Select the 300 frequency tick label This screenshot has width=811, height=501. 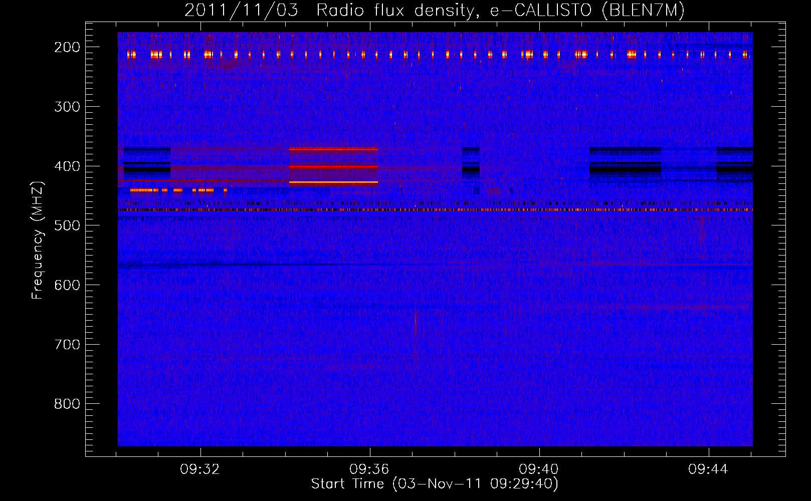click(67, 107)
